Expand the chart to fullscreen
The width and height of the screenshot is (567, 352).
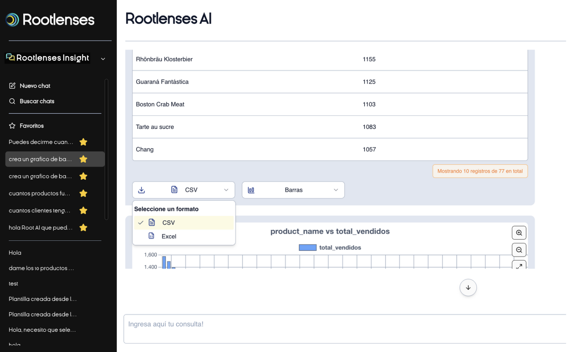coord(519,265)
